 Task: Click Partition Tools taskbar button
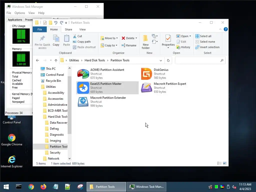coord(106,187)
